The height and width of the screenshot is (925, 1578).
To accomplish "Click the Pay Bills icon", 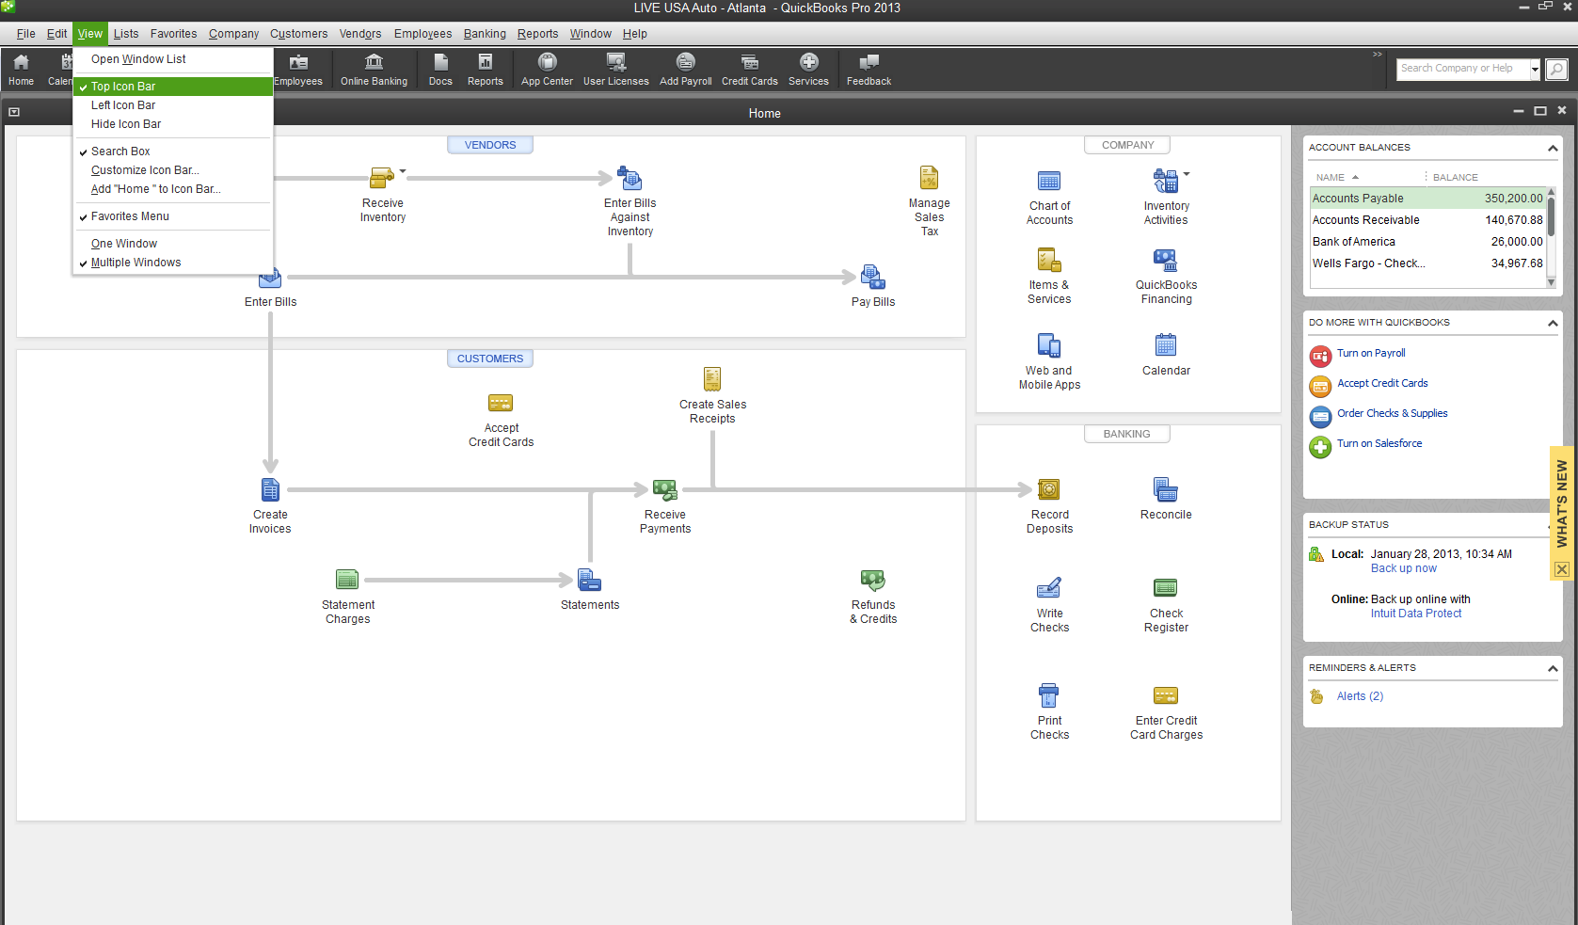I will pos(872,278).
